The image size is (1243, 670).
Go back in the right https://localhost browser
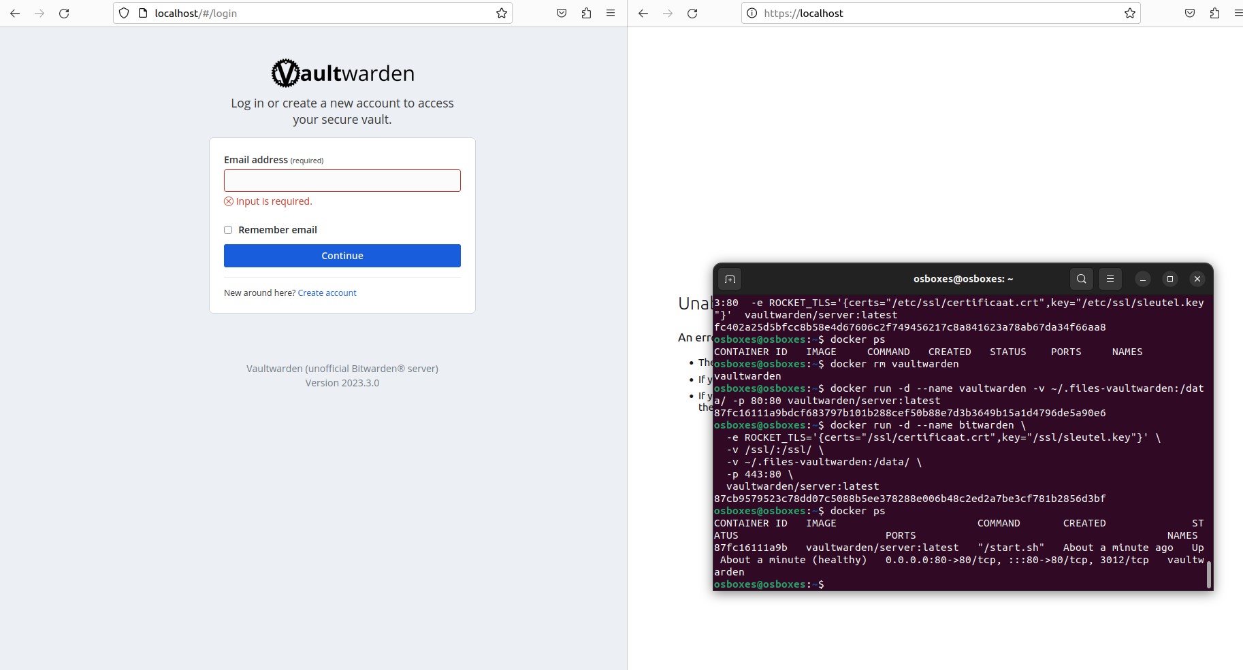(x=643, y=13)
